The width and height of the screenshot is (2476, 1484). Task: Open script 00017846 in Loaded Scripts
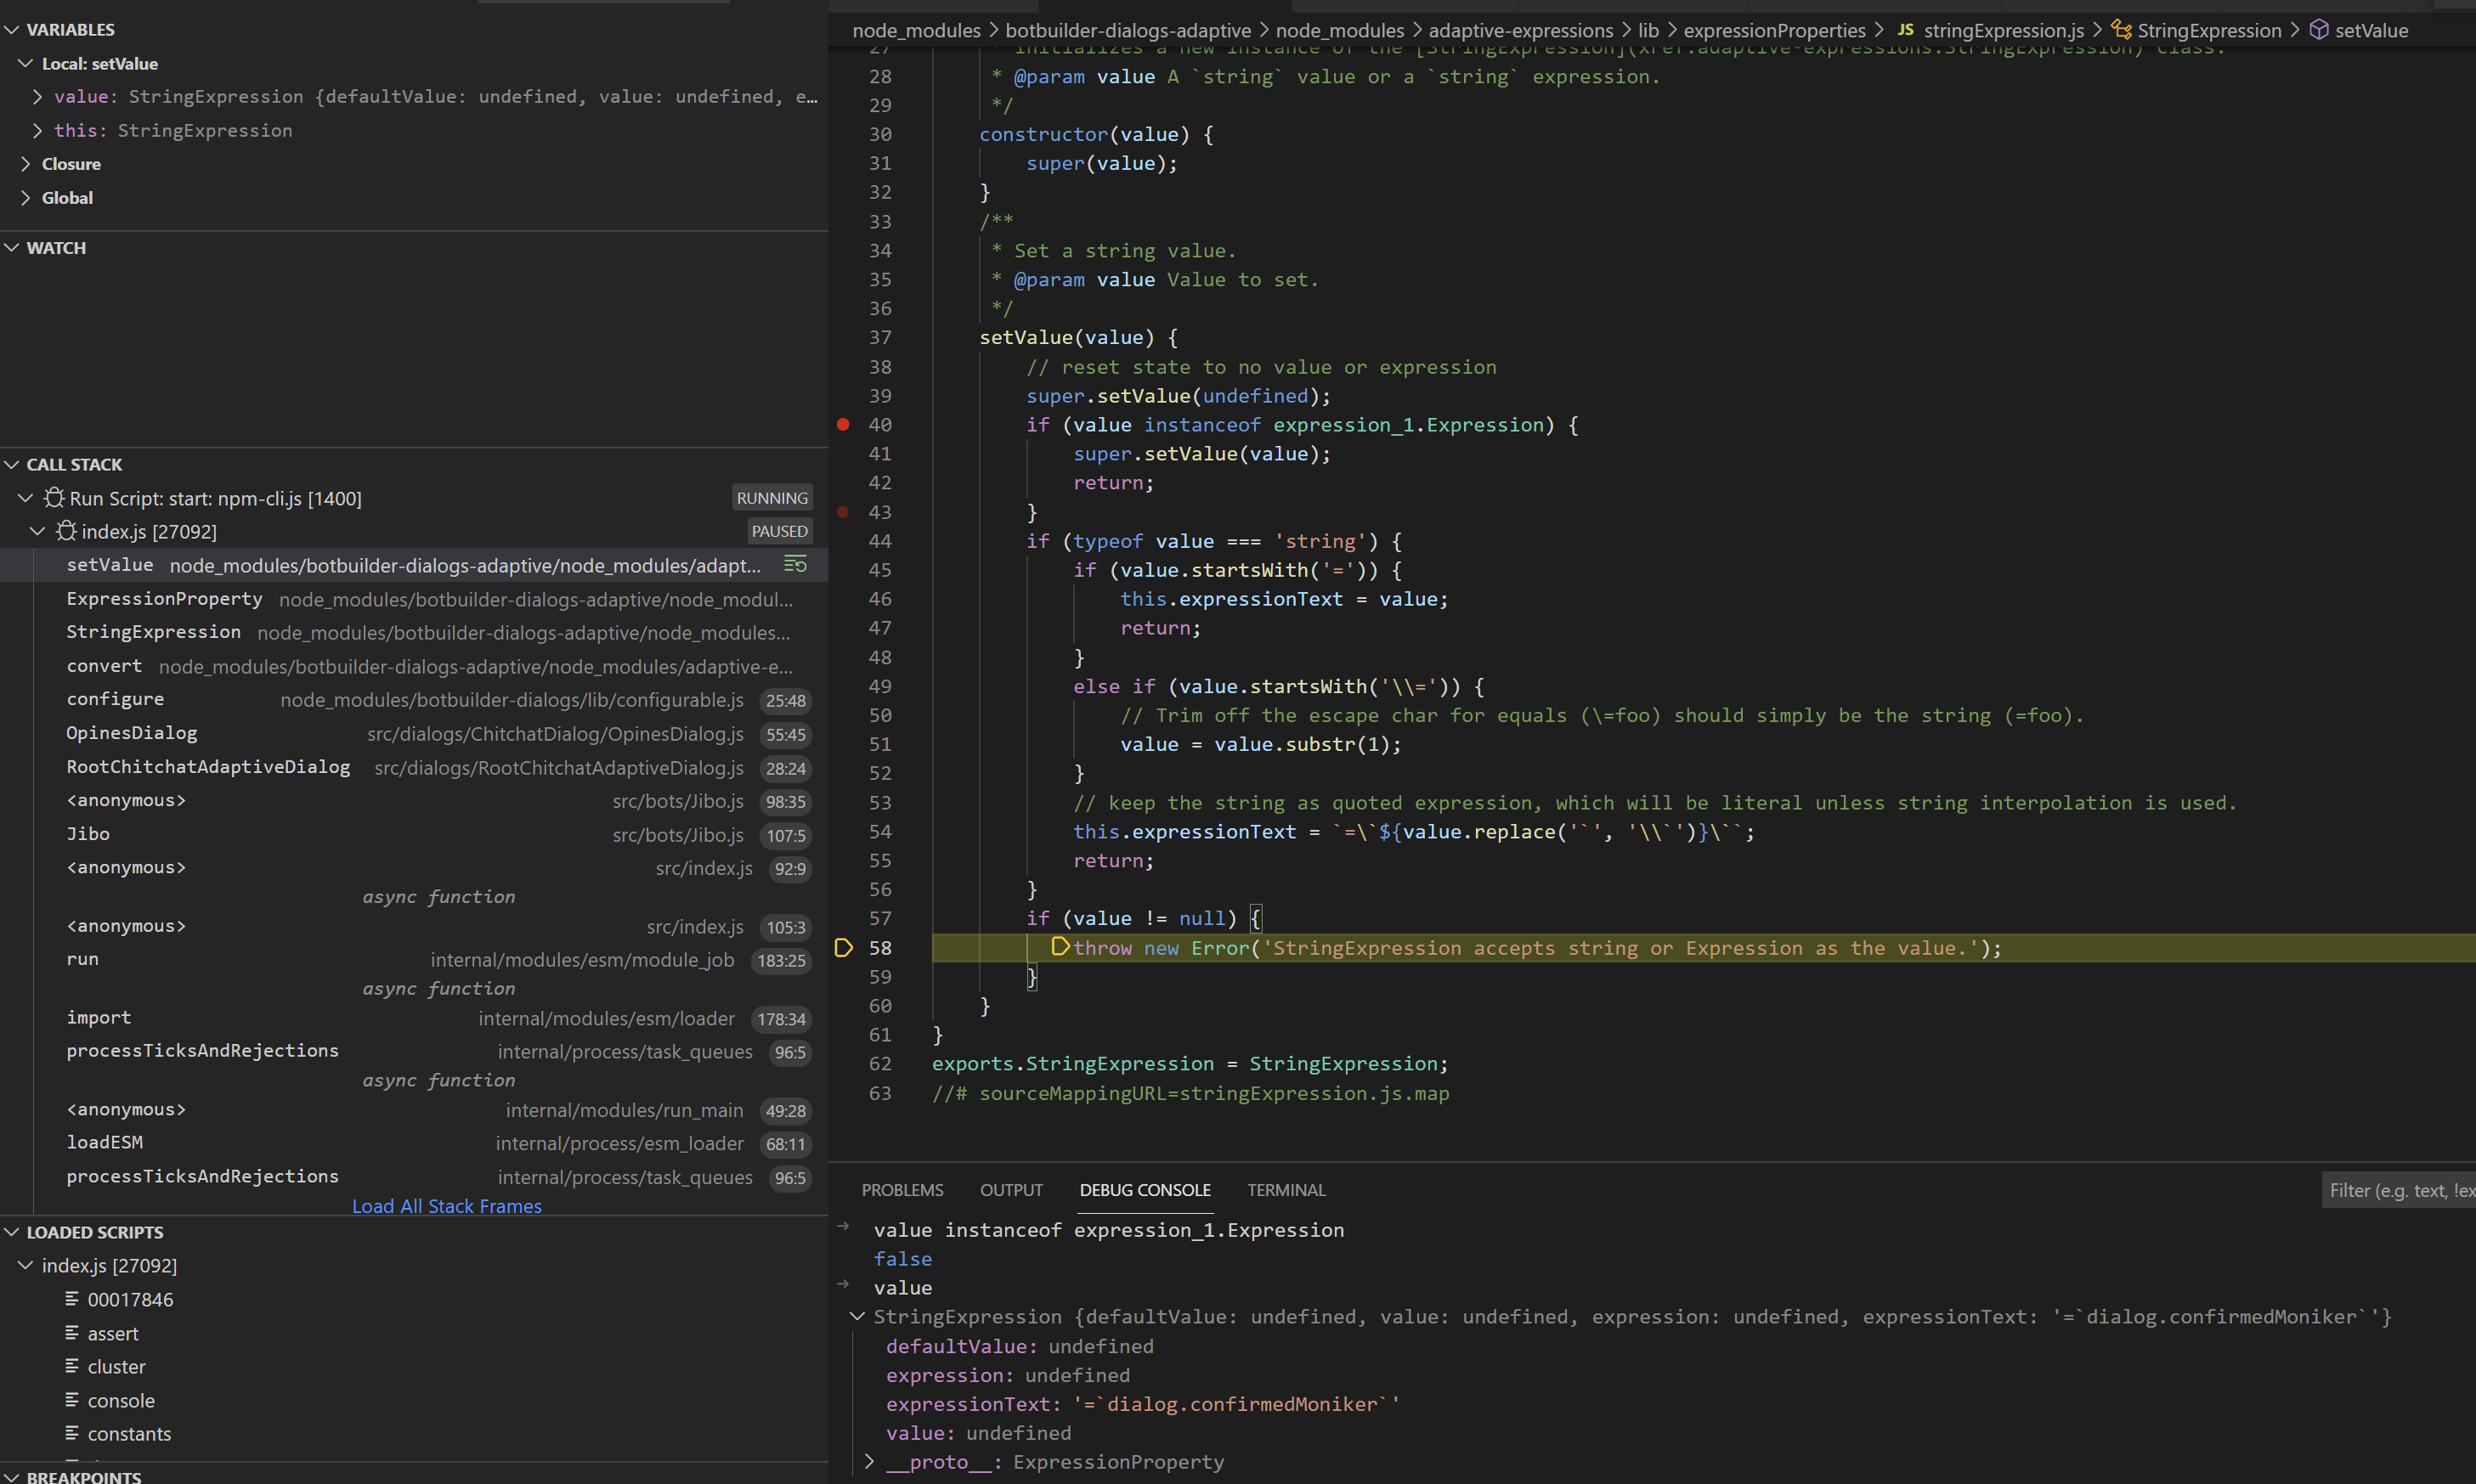click(130, 1299)
